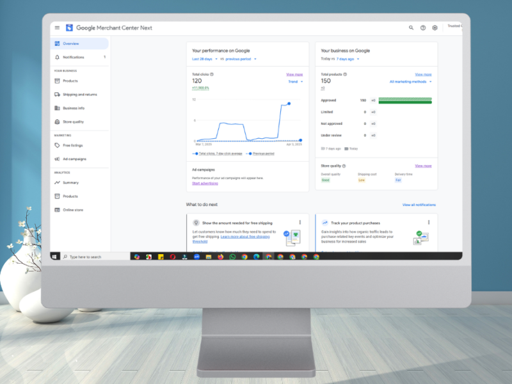The width and height of the screenshot is (512, 384).
Task: Click the Ad campaigns megaphone icon
Action: coord(57,159)
